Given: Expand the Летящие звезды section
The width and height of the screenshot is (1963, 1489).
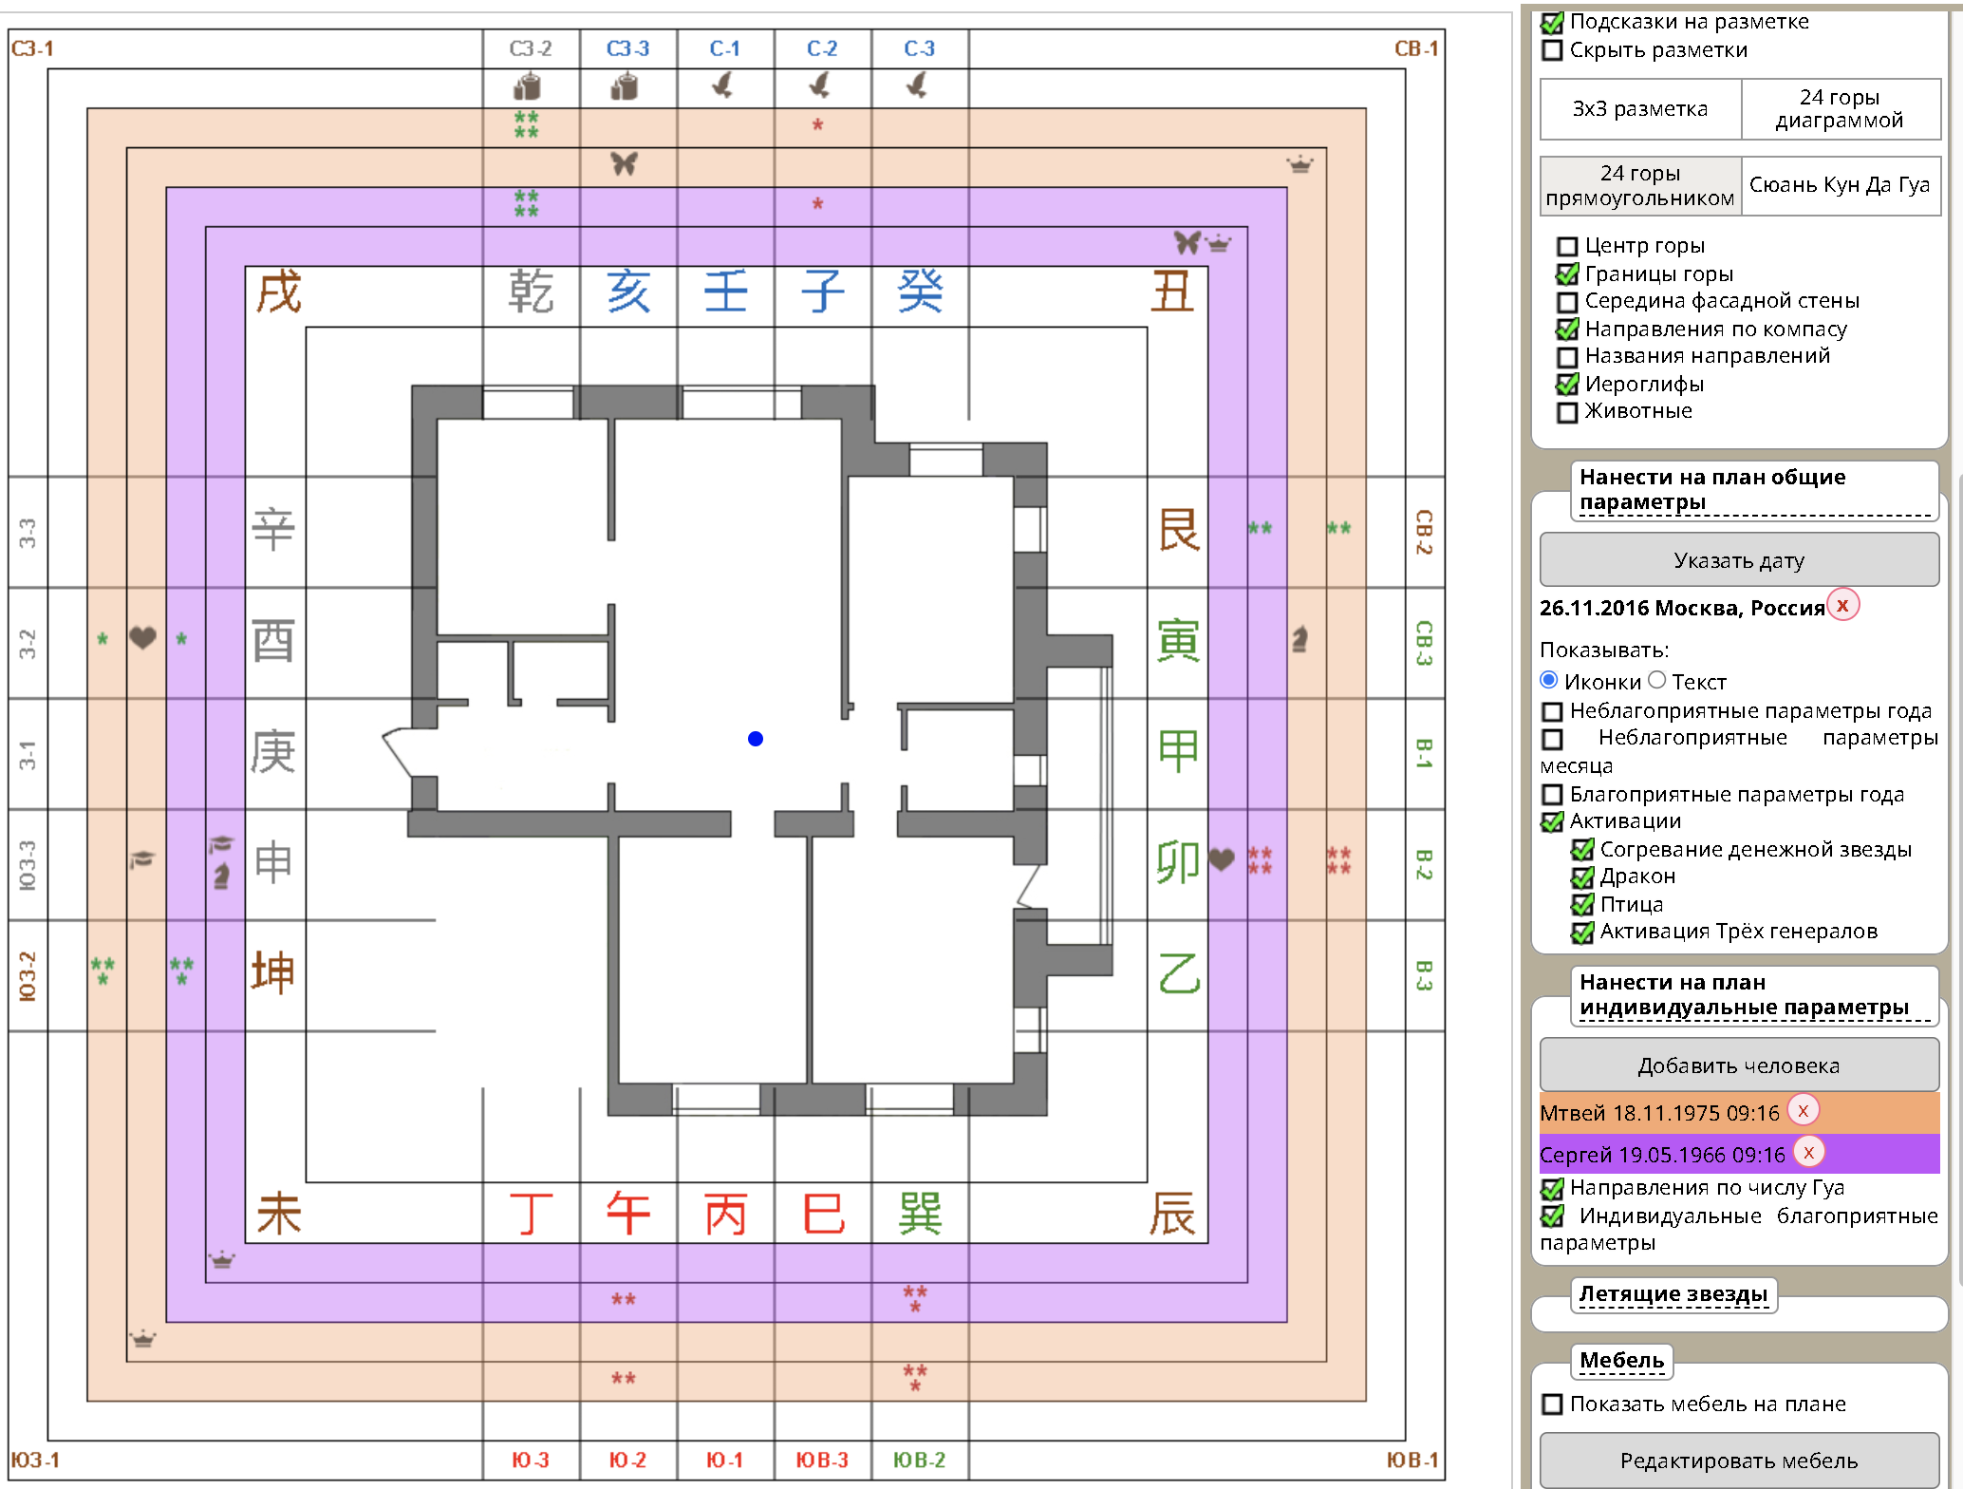Looking at the screenshot, I should 1673,1294.
